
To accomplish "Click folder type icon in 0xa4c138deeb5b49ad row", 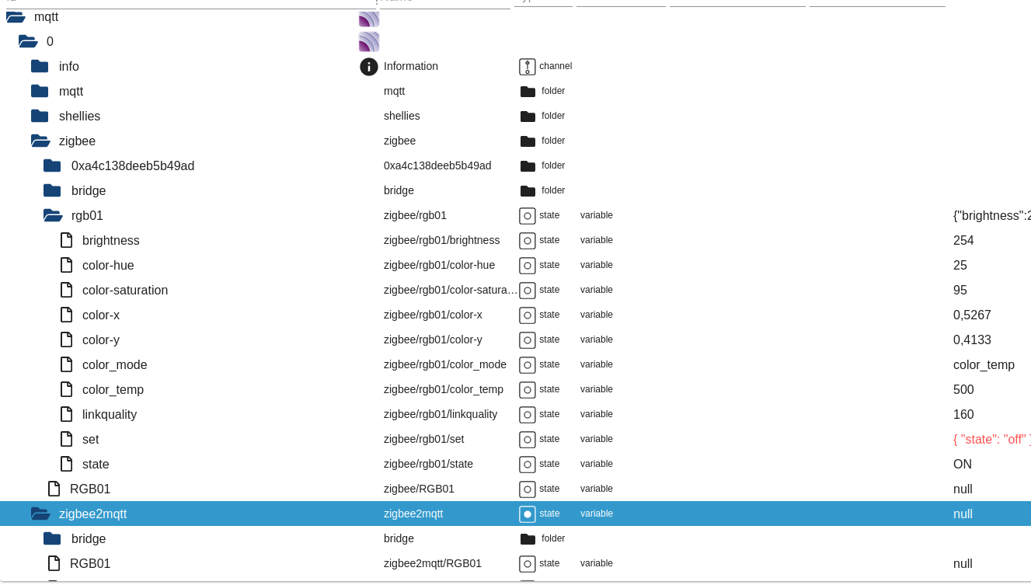I will point(528,165).
